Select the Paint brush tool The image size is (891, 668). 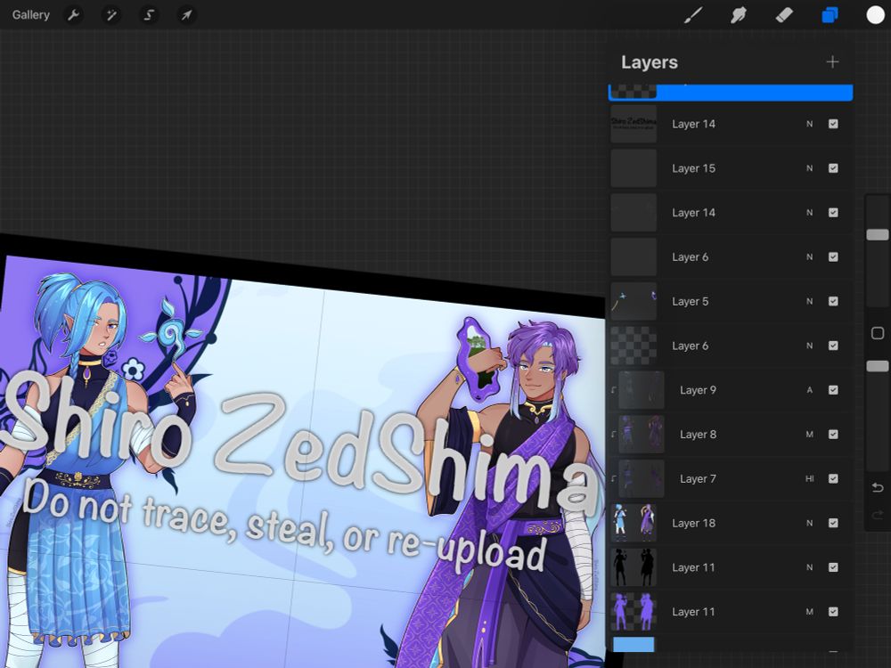pos(692,15)
